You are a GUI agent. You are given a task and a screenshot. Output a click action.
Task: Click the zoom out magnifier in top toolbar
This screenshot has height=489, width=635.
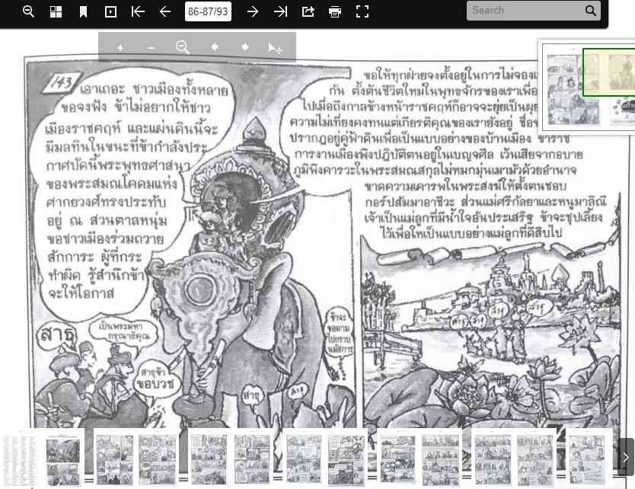[x=28, y=11]
